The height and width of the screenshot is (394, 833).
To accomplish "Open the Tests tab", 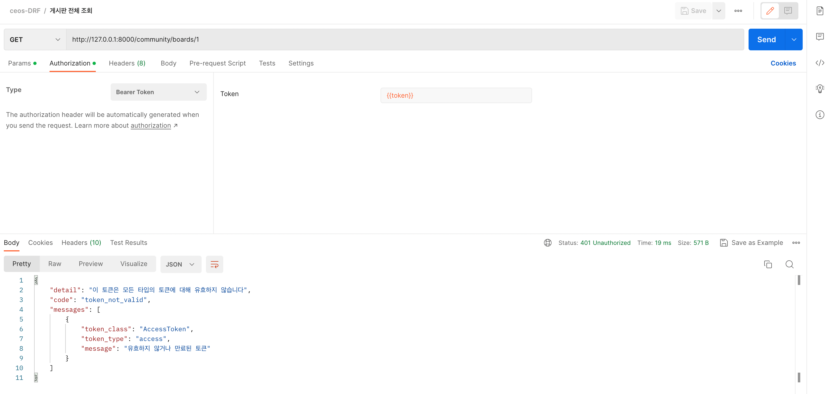I will [x=267, y=63].
